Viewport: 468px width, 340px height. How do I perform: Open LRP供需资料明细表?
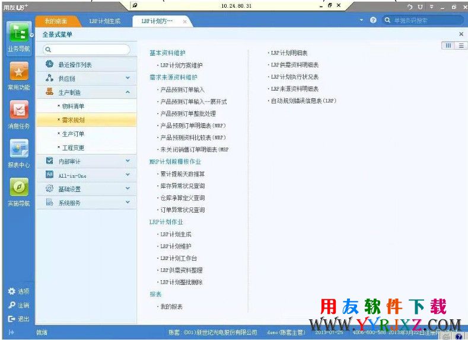click(x=295, y=65)
